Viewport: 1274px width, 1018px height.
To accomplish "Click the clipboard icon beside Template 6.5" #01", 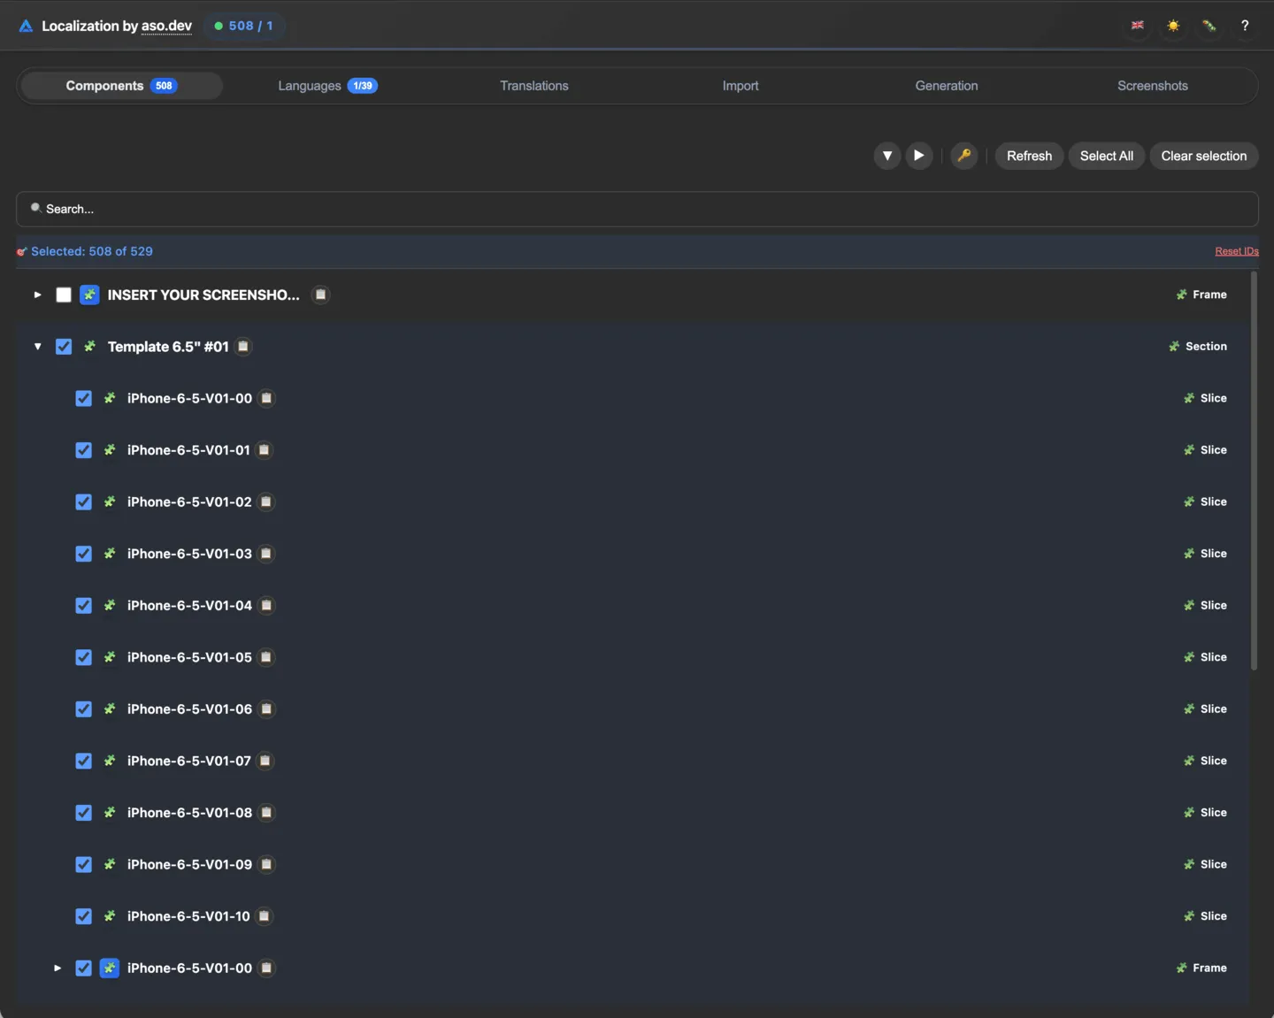I will coord(243,347).
